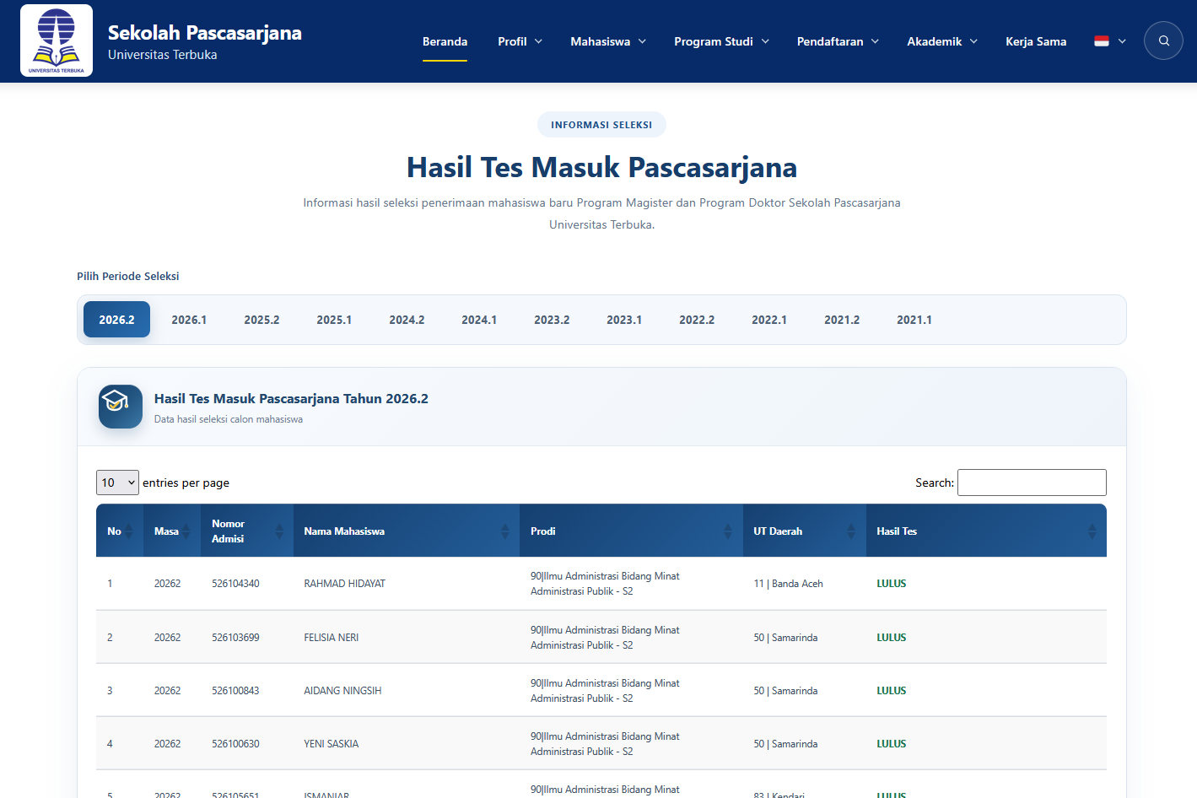
Task: Sort by UT Daerah column
Action: (x=805, y=531)
